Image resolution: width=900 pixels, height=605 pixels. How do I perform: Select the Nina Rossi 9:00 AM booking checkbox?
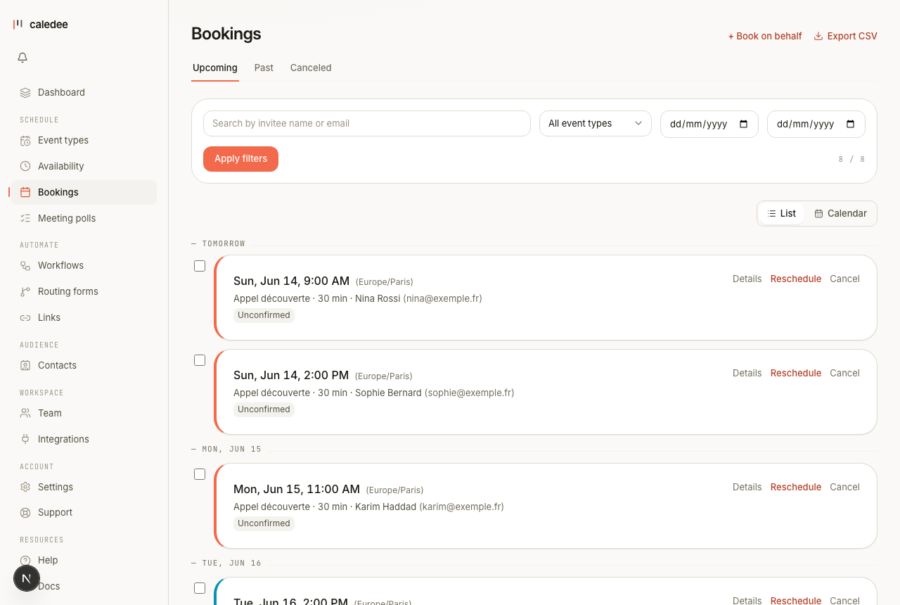(200, 266)
